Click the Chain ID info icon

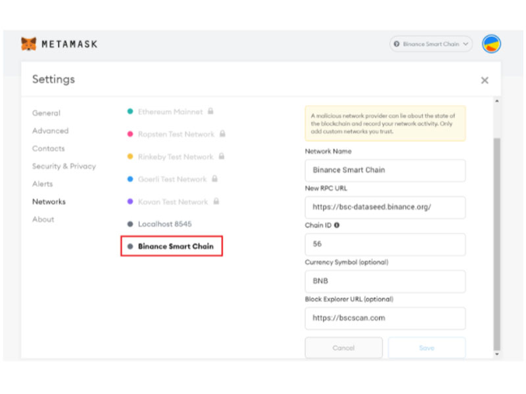pyautogui.click(x=337, y=225)
